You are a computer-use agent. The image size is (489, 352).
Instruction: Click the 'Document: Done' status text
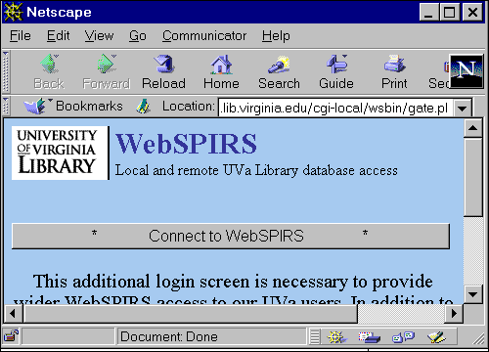point(169,336)
